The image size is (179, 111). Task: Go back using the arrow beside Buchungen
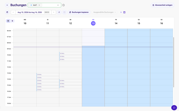[7, 5]
